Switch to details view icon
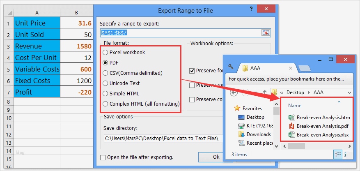Screen dimensions: 360x171 coord(338,155)
